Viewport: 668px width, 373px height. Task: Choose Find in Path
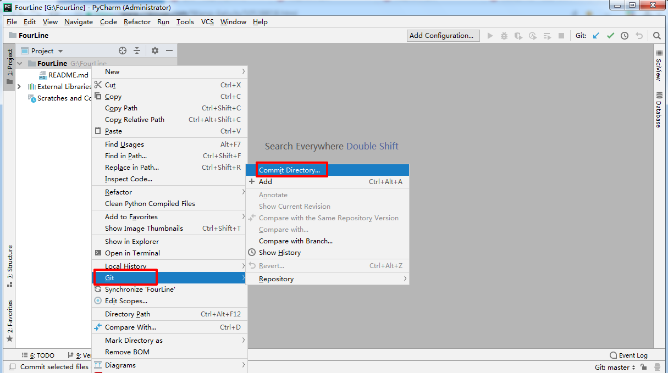tap(169, 156)
